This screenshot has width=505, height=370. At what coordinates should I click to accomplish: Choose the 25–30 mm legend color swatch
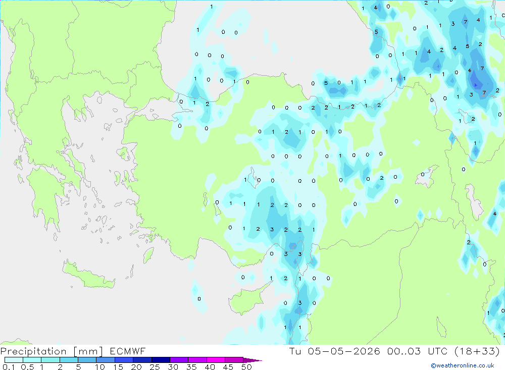(x=161, y=360)
